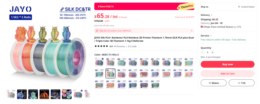Decrease quantity with the minus button

pos(203,53)
